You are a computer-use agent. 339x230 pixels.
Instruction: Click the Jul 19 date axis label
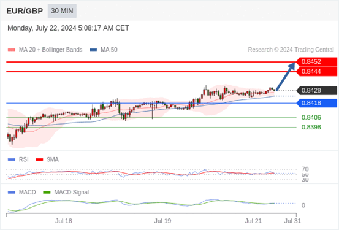point(162,221)
